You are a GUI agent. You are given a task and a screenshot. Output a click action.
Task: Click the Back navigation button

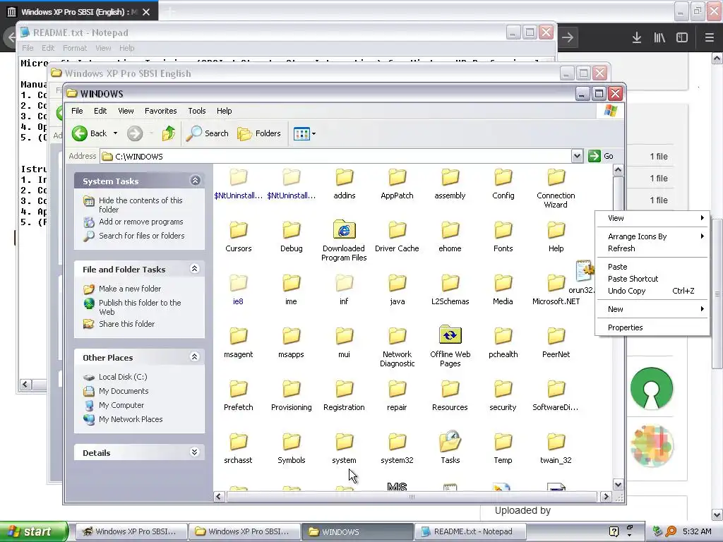(x=90, y=133)
